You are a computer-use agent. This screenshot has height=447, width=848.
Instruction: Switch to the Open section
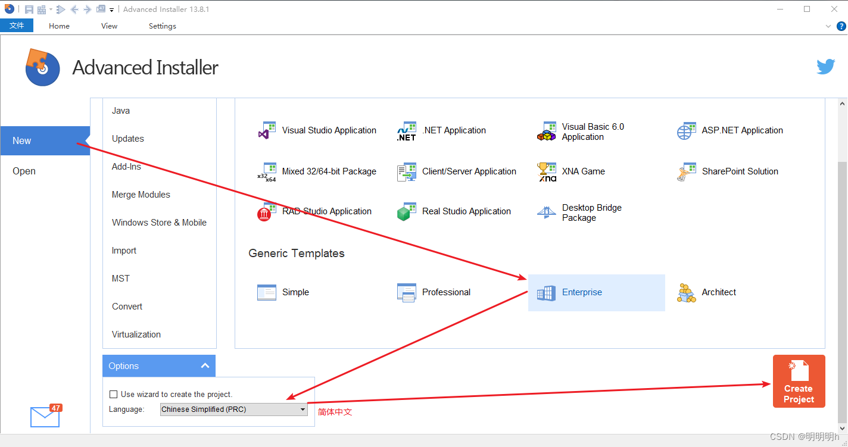(24, 171)
